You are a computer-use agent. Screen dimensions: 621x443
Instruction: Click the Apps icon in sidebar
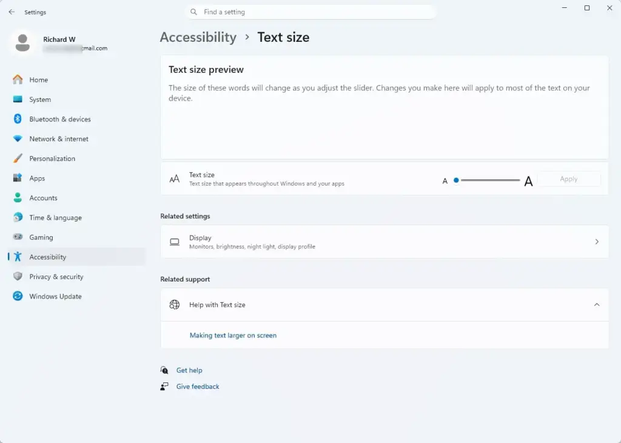pos(18,178)
